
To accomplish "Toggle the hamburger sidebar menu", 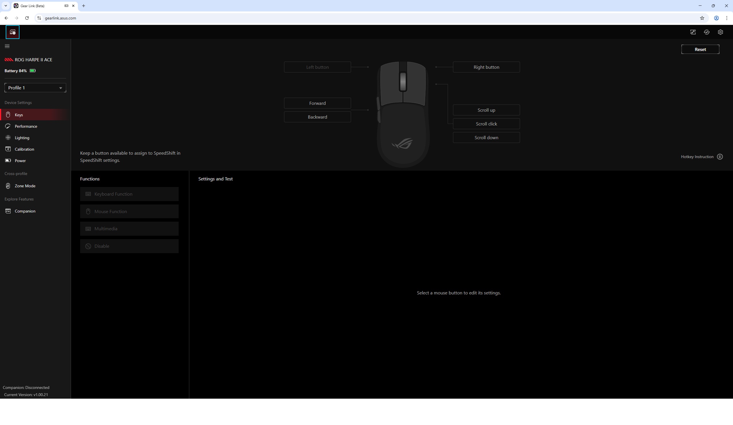I will 7,46.
